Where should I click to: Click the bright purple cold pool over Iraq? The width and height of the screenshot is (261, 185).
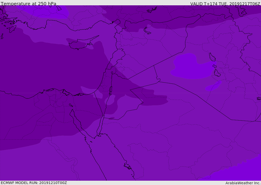[x=193, y=66]
